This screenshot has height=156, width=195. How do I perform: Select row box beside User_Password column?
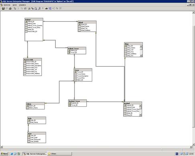coord(29,140)
